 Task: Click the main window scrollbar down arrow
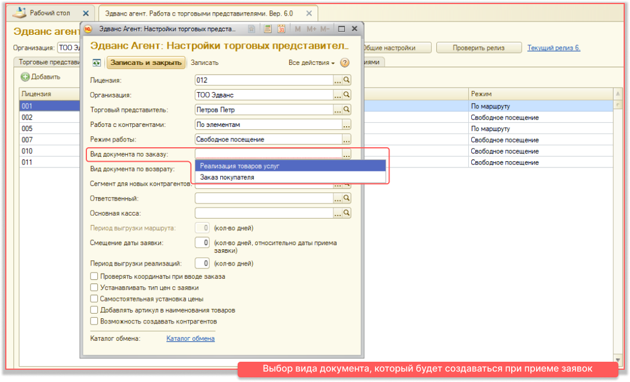[618, 359]
